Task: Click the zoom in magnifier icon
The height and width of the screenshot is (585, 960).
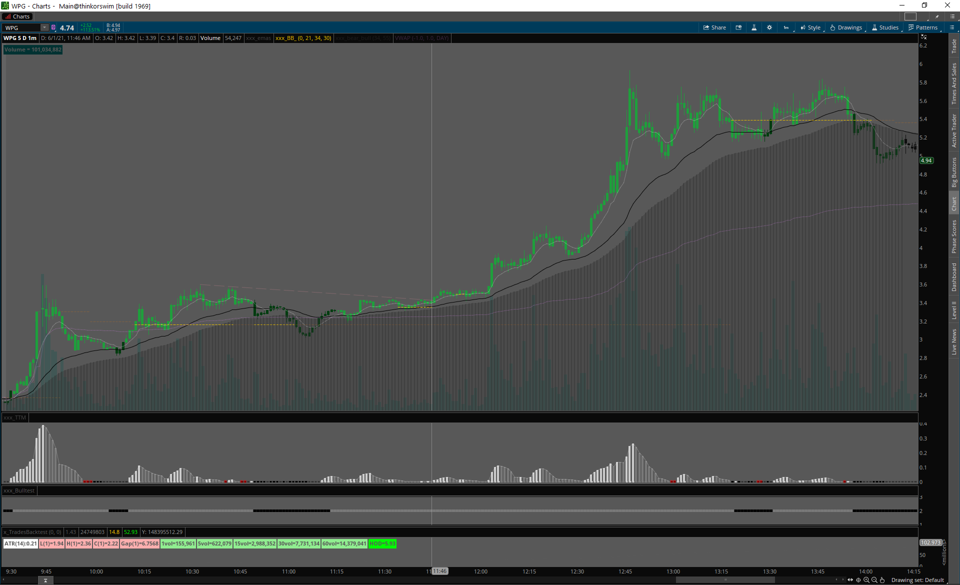Action: tap(866, 580)
